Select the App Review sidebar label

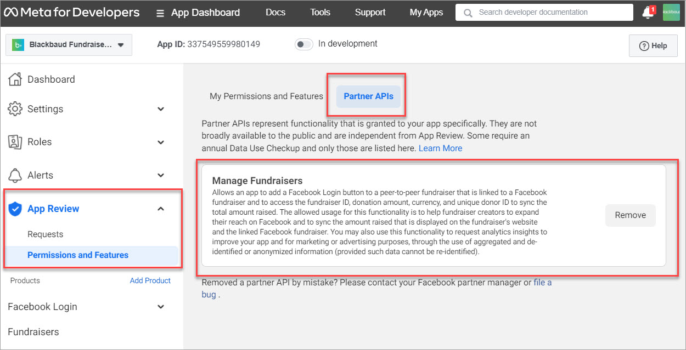(53, 209)
